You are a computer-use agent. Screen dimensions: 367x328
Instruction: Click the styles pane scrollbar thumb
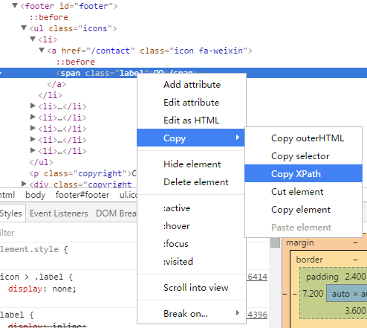point(275,242)
